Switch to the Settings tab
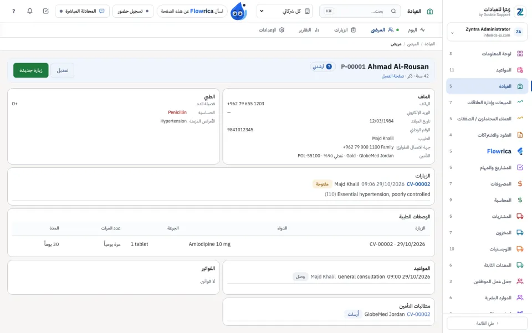 click(x=272, y=30)
